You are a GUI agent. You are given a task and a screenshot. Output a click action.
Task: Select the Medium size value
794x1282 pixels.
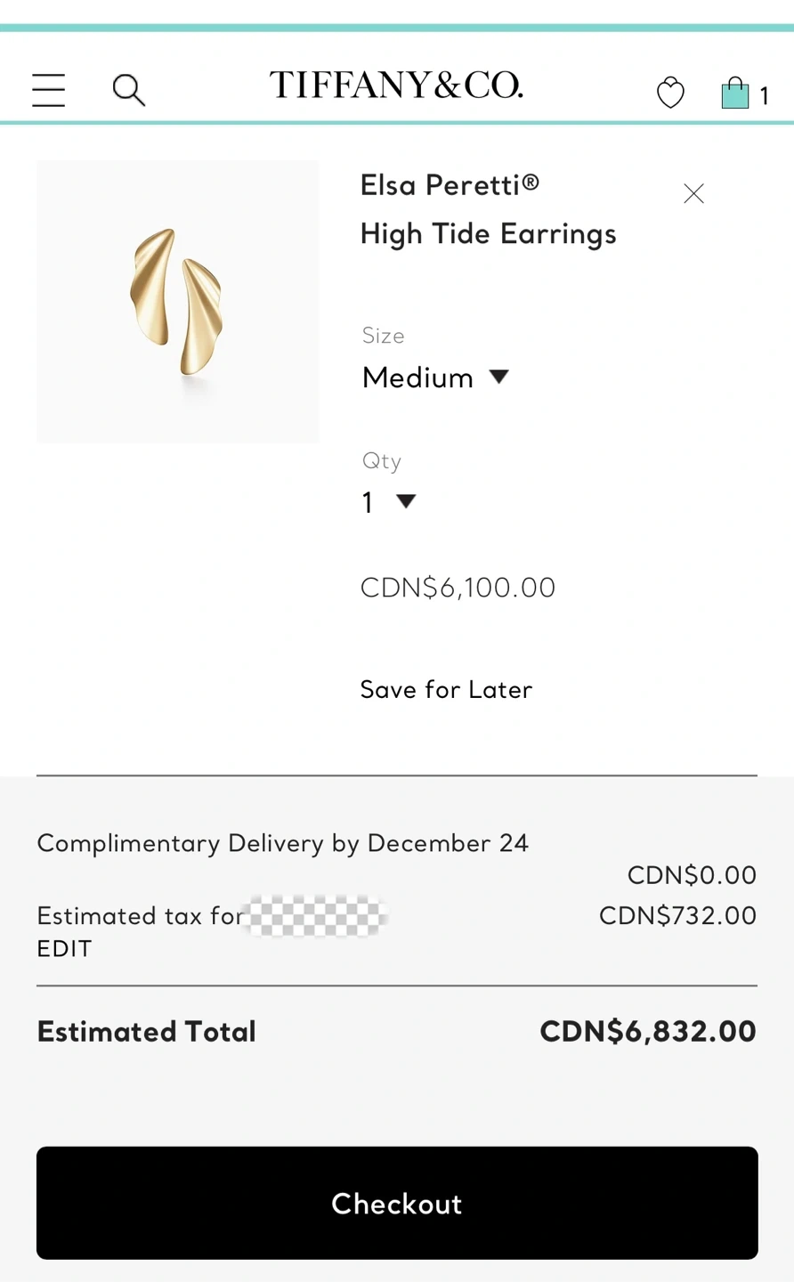point(417,377)
